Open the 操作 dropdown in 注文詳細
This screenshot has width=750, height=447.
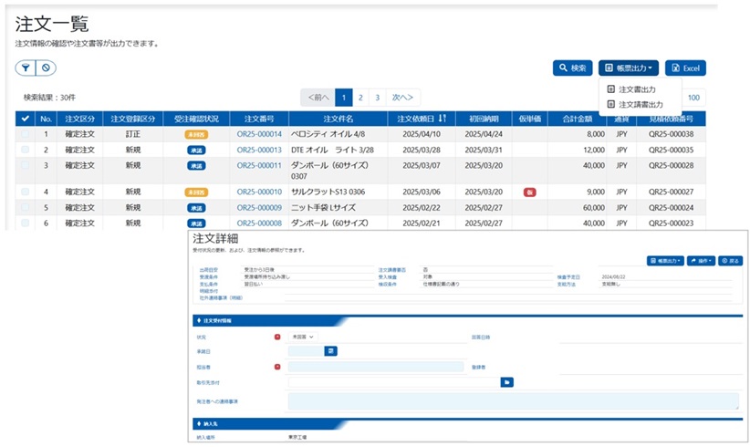click(697, 260)
